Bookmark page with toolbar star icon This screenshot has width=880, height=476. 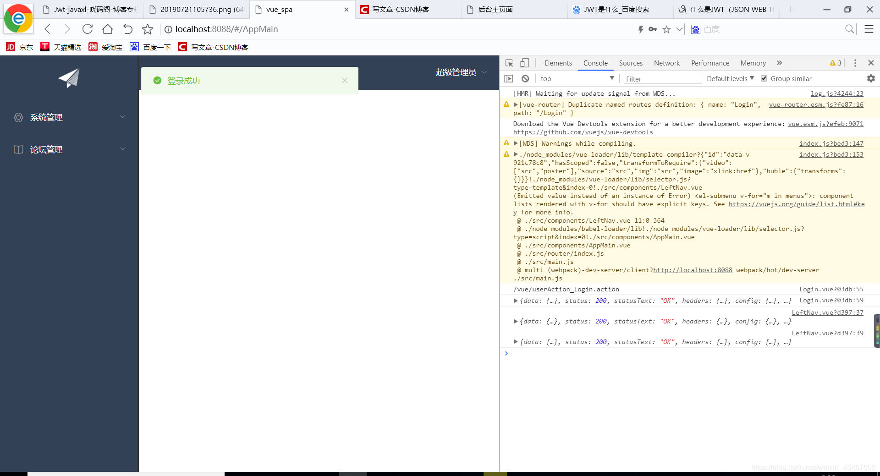pos(148,29)
